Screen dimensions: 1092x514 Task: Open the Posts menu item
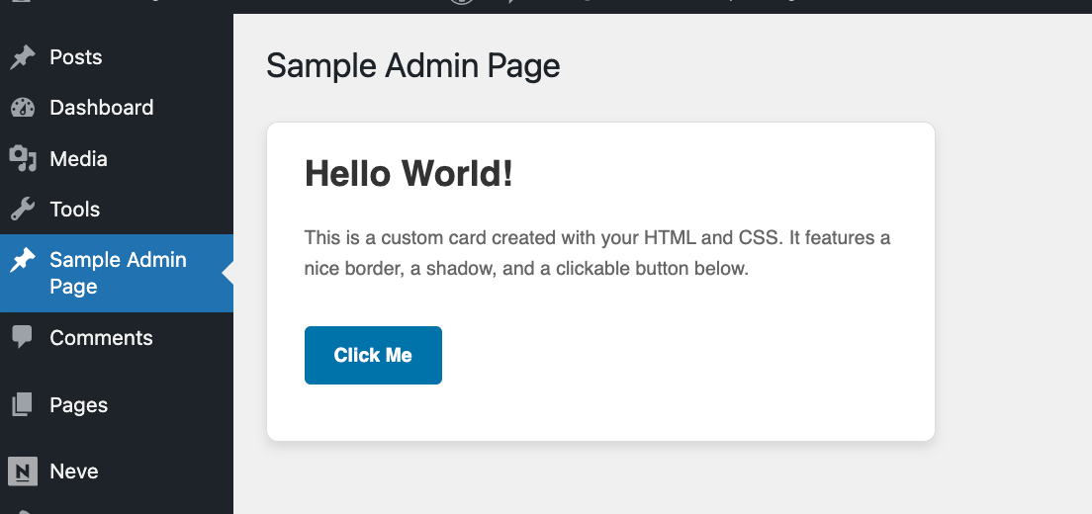coord(76,57)
